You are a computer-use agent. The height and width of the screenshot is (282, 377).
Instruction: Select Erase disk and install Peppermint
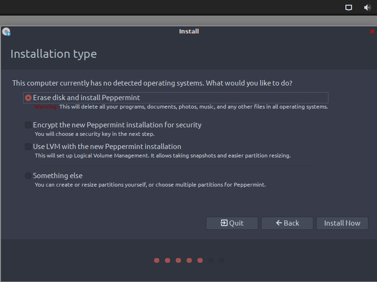click(29, 98)
